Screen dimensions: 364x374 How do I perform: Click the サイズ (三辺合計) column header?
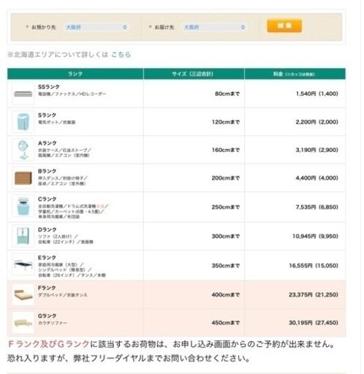(194, 74)
